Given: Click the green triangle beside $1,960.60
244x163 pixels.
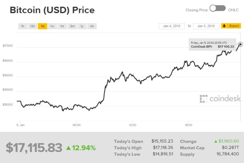Looking at the screenshot, I should tap(216, 141).
